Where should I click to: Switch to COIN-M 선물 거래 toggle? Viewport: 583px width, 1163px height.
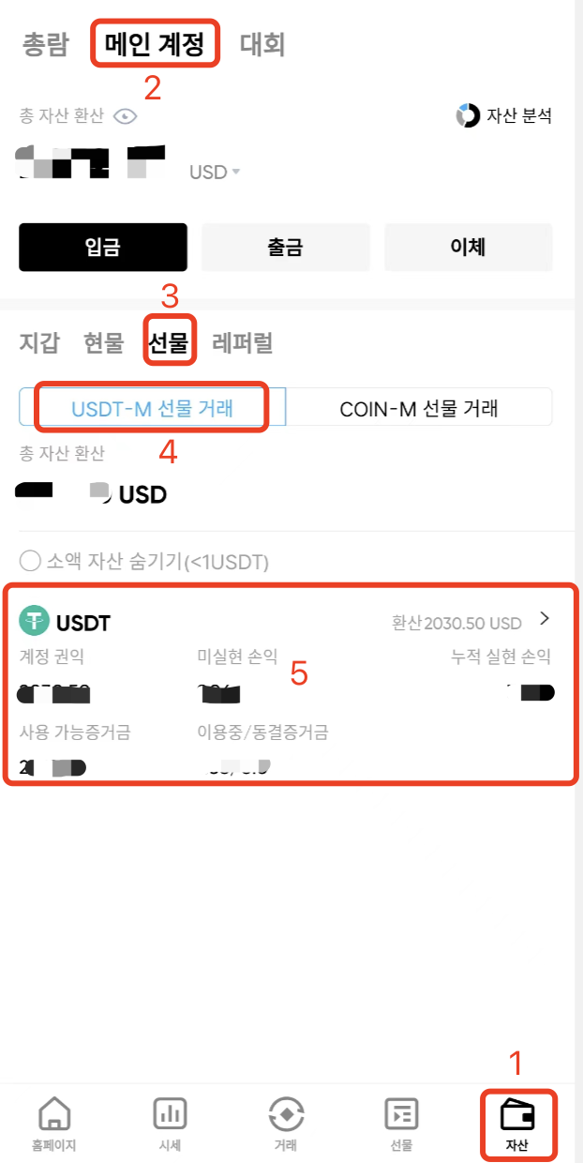(419, 408)
